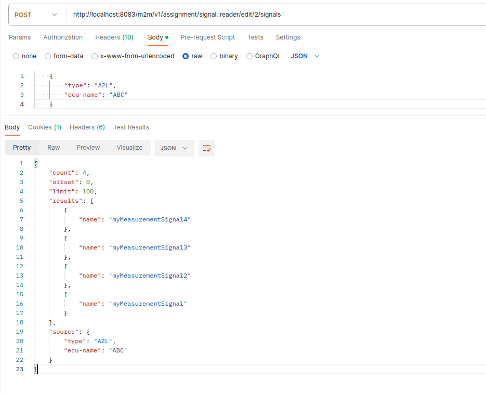The width and height of the screenshot is (486, 393).
Task: Select the binary body radio option
Action: point(214,56)
